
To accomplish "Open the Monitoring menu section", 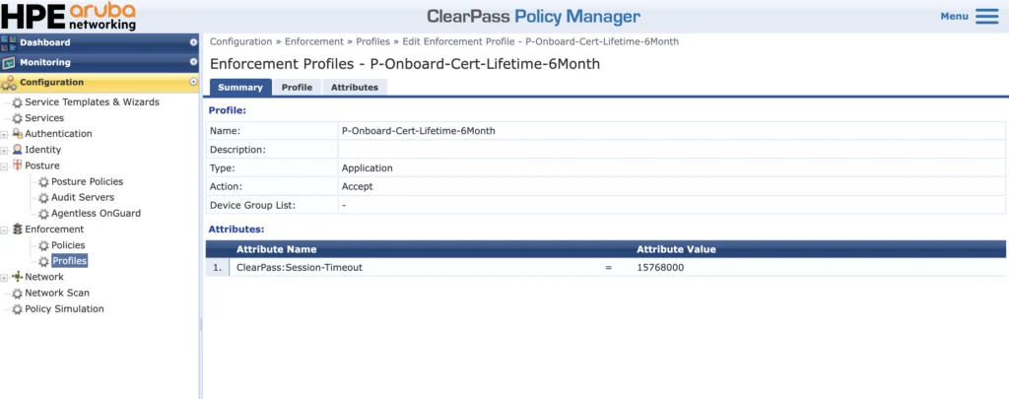I will (x=100, y=62).
